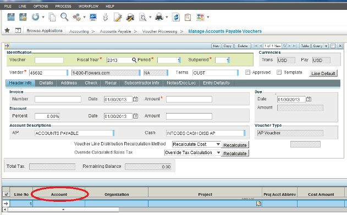Open the Invoice Date calendar picker

[135, 99]
